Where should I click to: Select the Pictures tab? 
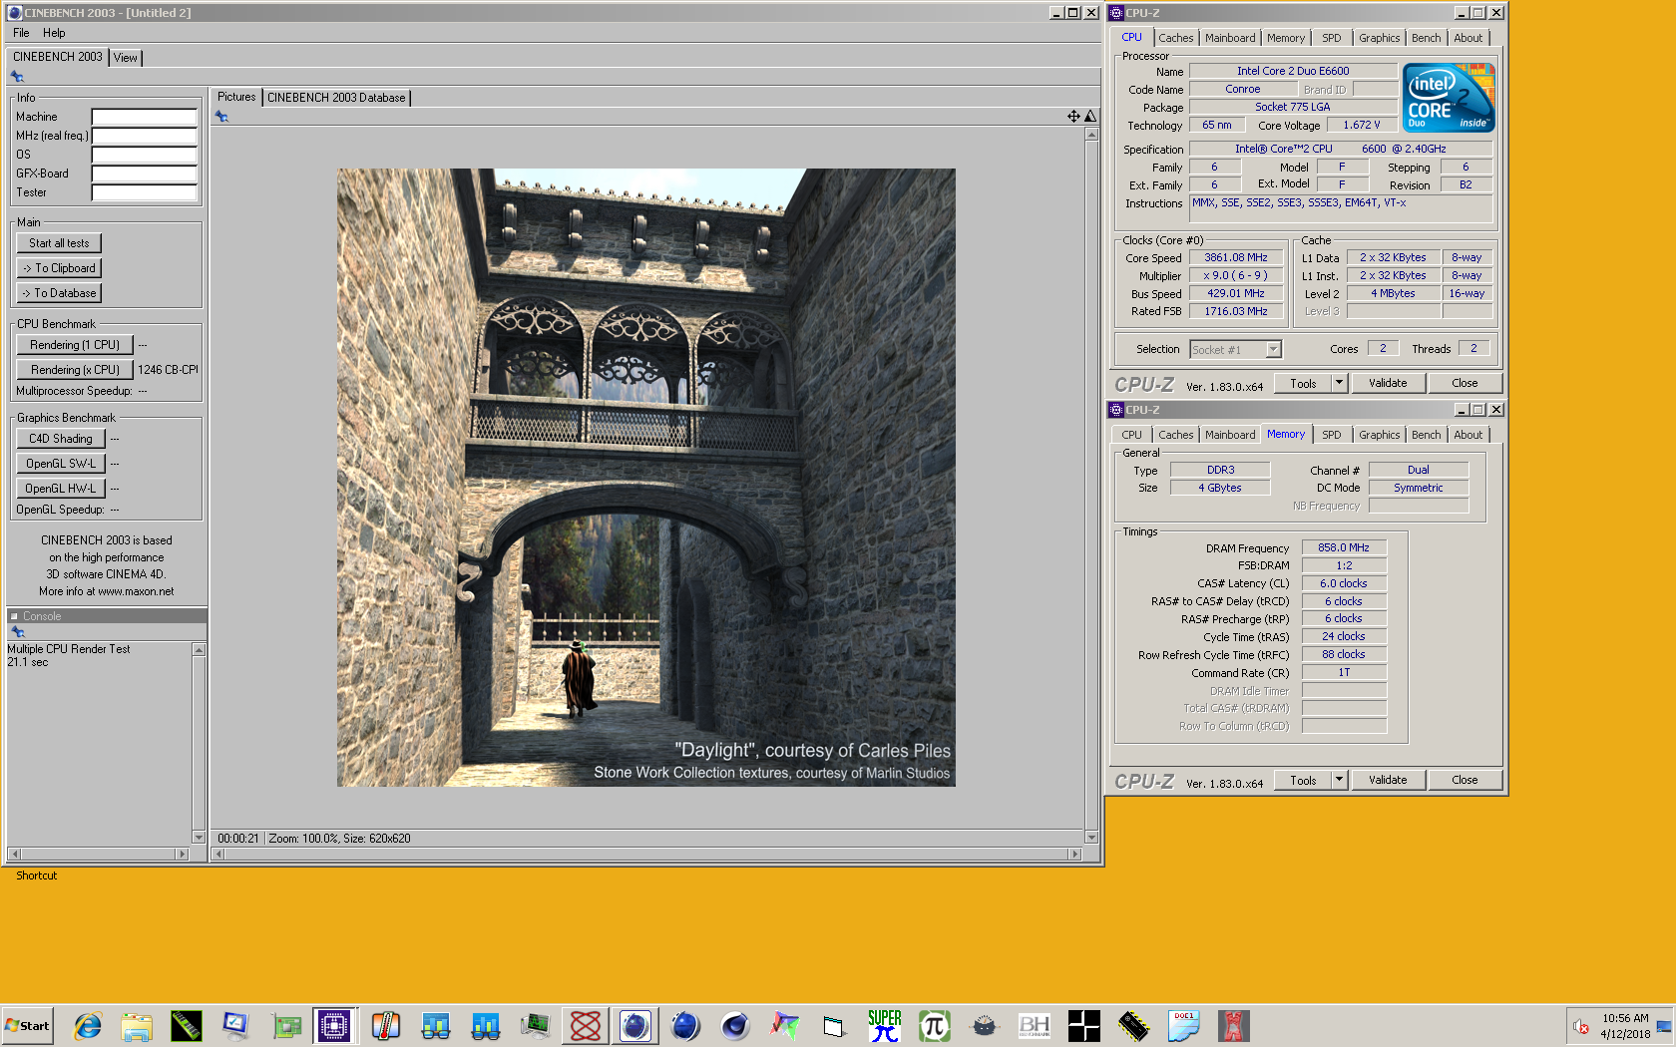236,97
